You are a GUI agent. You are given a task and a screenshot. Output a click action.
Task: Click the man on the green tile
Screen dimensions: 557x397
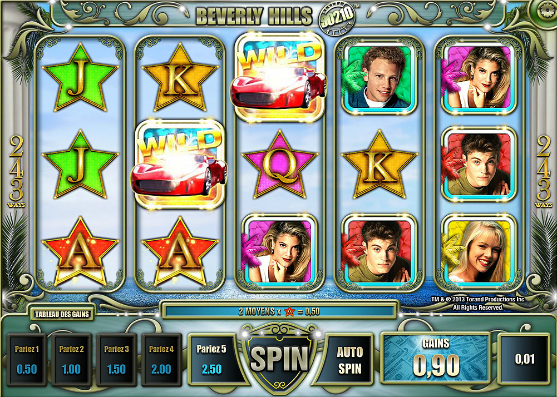379,77
